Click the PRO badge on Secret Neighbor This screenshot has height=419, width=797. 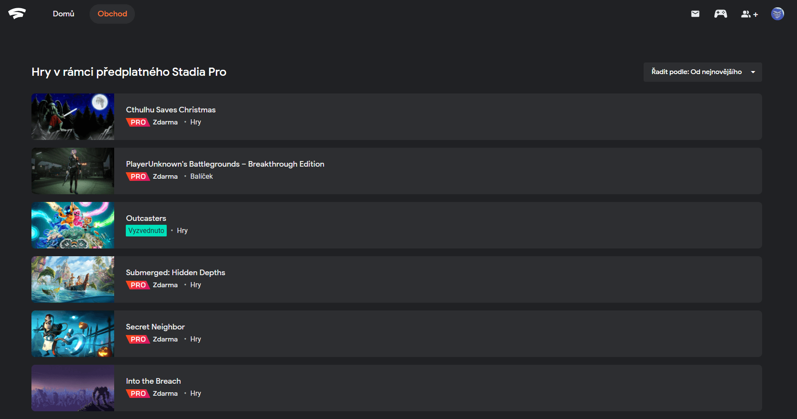coord(138,339)
